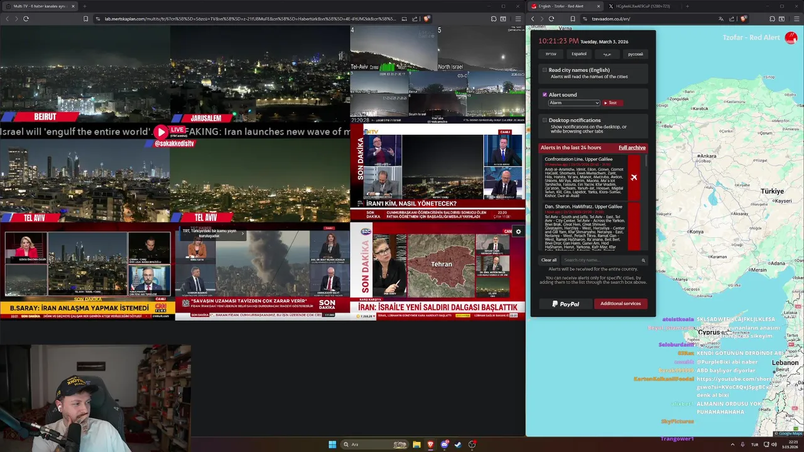Open Additional services
This screenshot has width=804, height=452.
point(621,304)
